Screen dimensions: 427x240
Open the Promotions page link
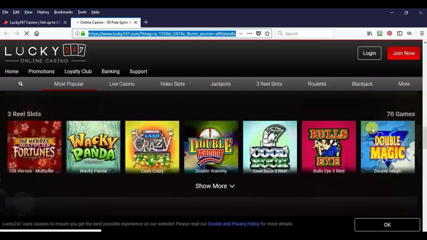click(41, 71)
